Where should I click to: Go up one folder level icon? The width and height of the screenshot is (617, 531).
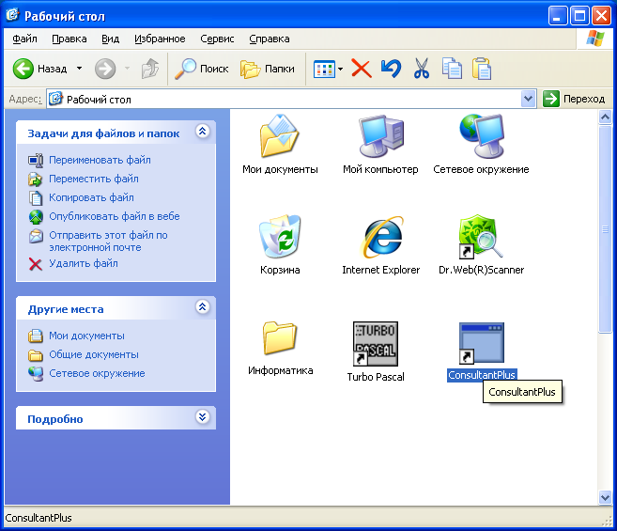click(x=150, y=69)
